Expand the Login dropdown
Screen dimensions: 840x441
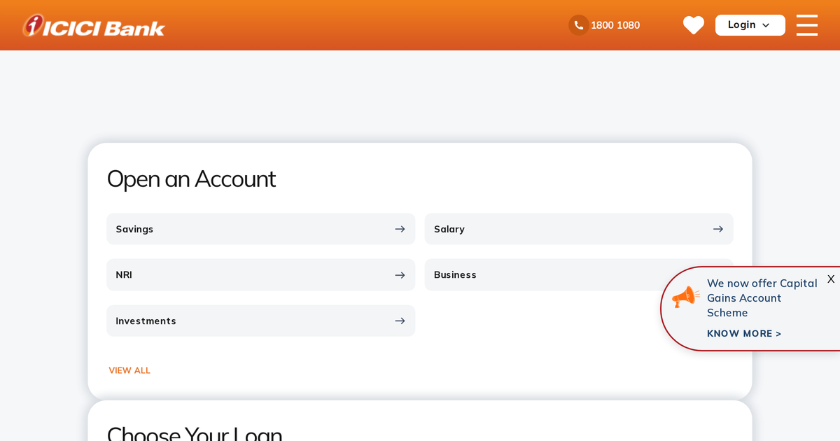[750, 24]
